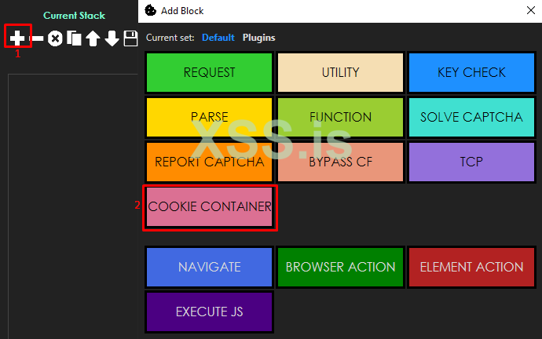This screenshot has width=542, height=339.
Task: Click the Add Block window logo icon
Action: [x=151, y=11]
